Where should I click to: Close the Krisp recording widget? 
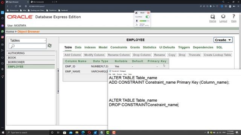pyautogui.click(x=148, y=13)
